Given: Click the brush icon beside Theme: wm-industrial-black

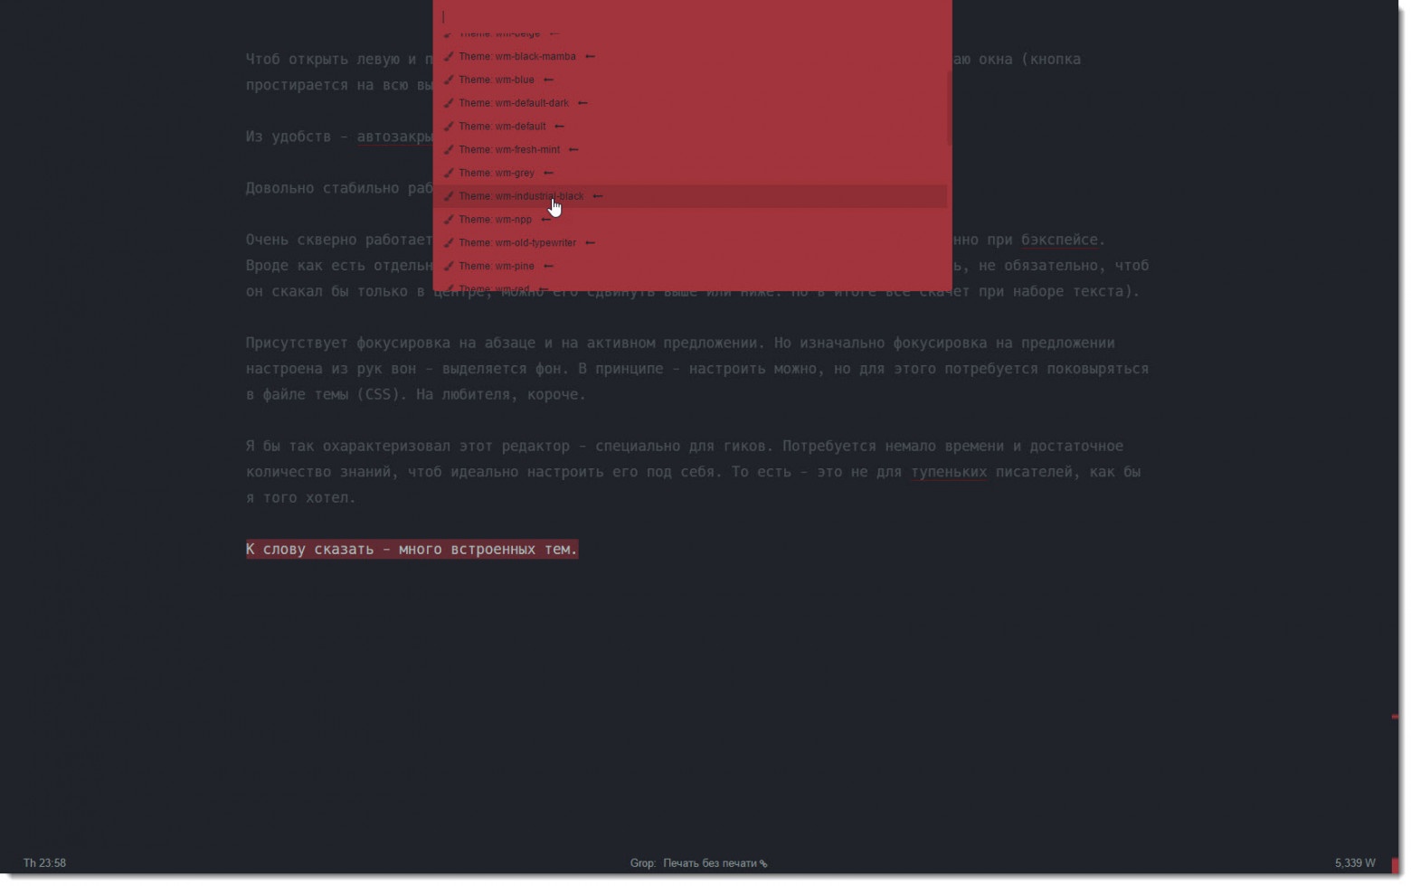Looking at the screenshot, I should (x=449, y=196).
